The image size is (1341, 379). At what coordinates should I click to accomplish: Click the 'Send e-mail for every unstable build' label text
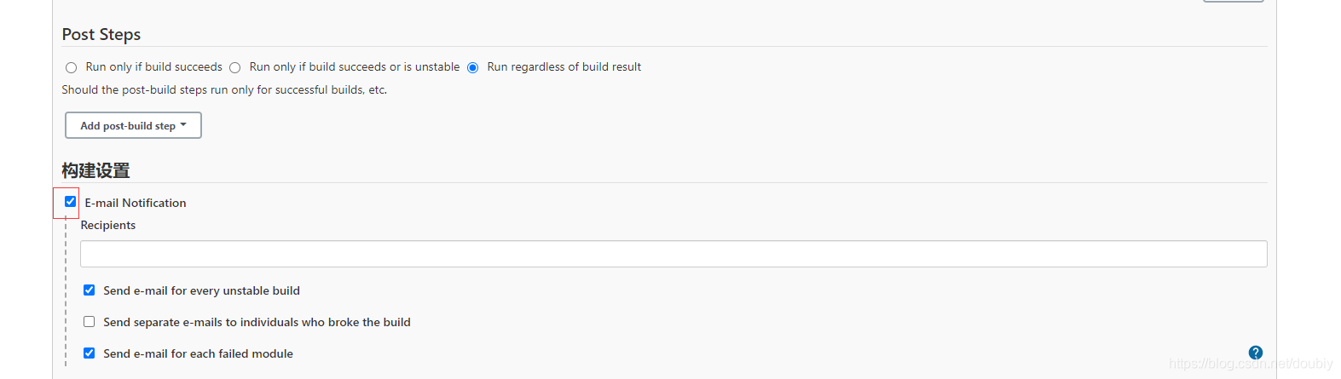tap(201, 290)
